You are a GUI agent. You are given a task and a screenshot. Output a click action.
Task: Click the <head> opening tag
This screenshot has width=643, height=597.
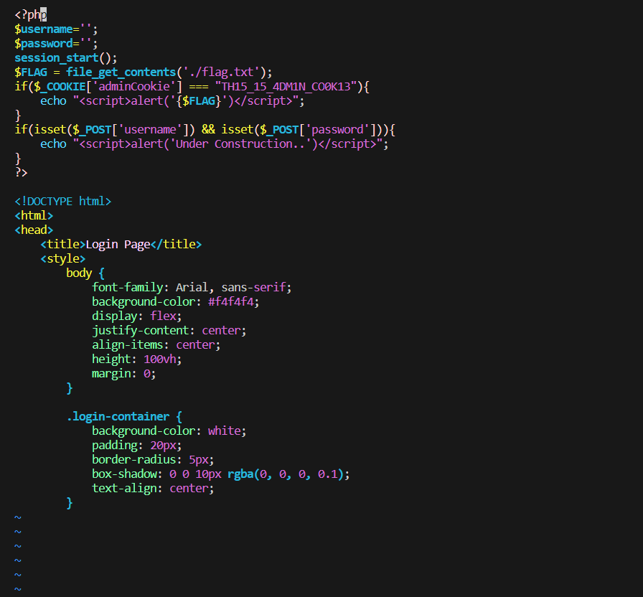click(34, 230)
